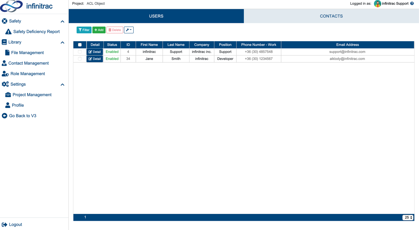Image resolution: width=419 pixels, height=230 pixels.
Task: Toggle the select-all header checkbox
Action: pyautogui.click(x=80, y=45)
